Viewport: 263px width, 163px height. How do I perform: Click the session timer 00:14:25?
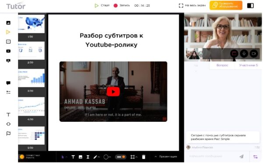coord(142,6)
